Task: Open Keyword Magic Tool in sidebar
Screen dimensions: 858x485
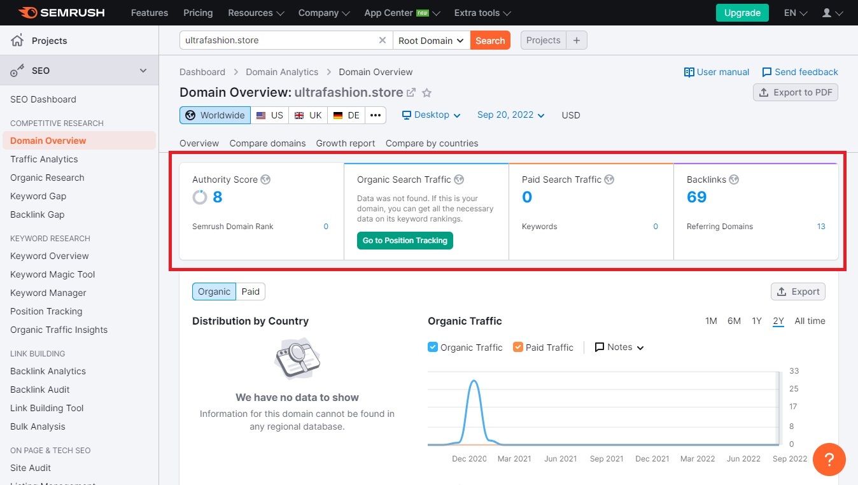Action: coord(53,274)
